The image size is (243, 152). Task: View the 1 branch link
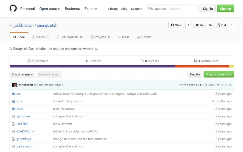pyautogui.click(x=93, y=61)
